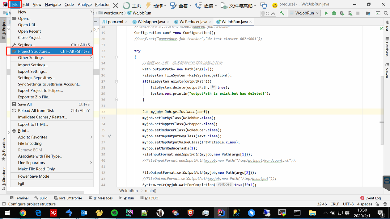The image size is (390, 219).
Task: Open the Terminal tool window
Action: coord(19,198)
